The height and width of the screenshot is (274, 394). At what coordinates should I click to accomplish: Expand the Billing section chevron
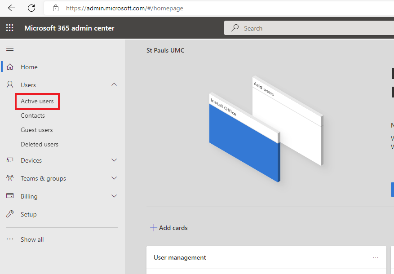click(114, 196)
